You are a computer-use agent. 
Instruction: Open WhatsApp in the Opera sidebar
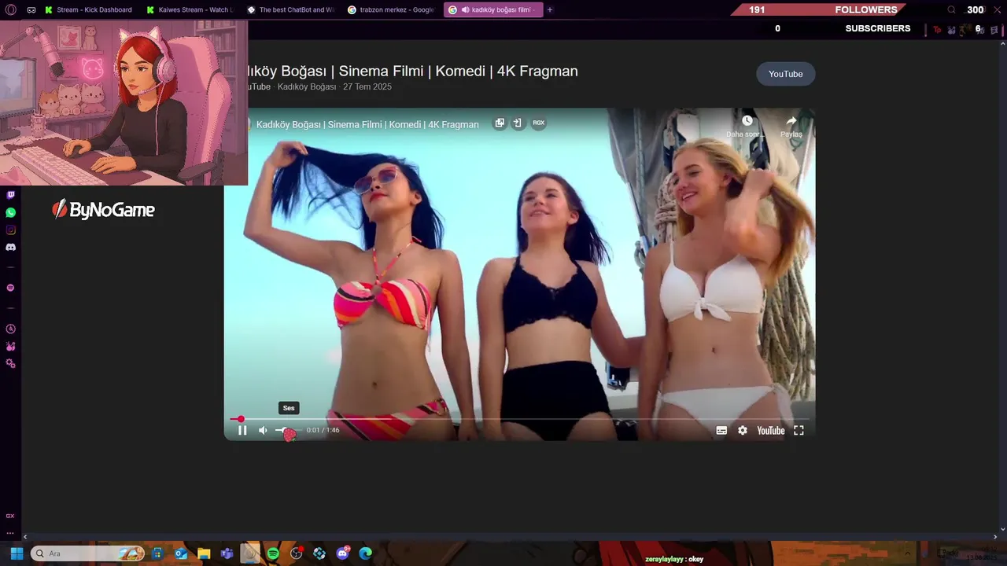(10, 212)
